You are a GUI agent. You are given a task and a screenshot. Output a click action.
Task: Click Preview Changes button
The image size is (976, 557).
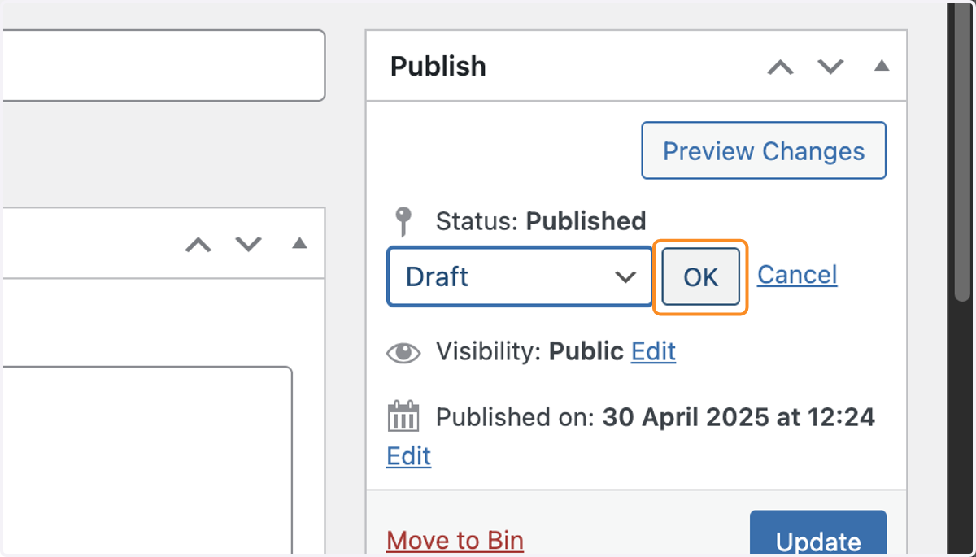(x=764, y=150)
